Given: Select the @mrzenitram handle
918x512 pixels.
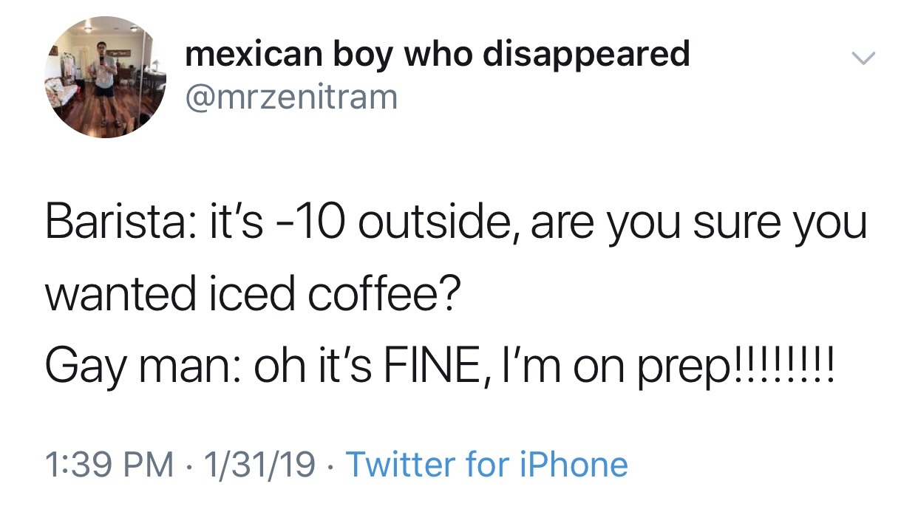Looking at the screenshot, I should [x=291, y=98].
